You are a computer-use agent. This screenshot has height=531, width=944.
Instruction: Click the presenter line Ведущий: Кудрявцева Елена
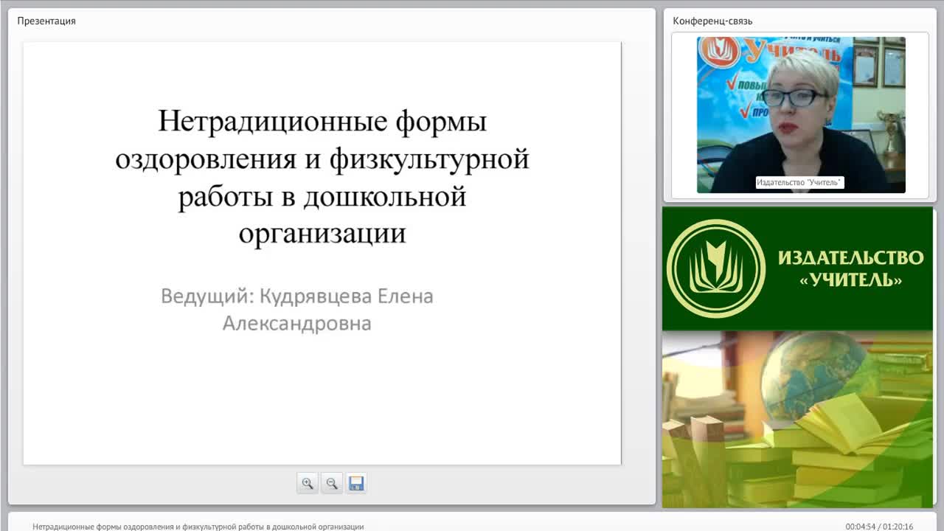297,309
